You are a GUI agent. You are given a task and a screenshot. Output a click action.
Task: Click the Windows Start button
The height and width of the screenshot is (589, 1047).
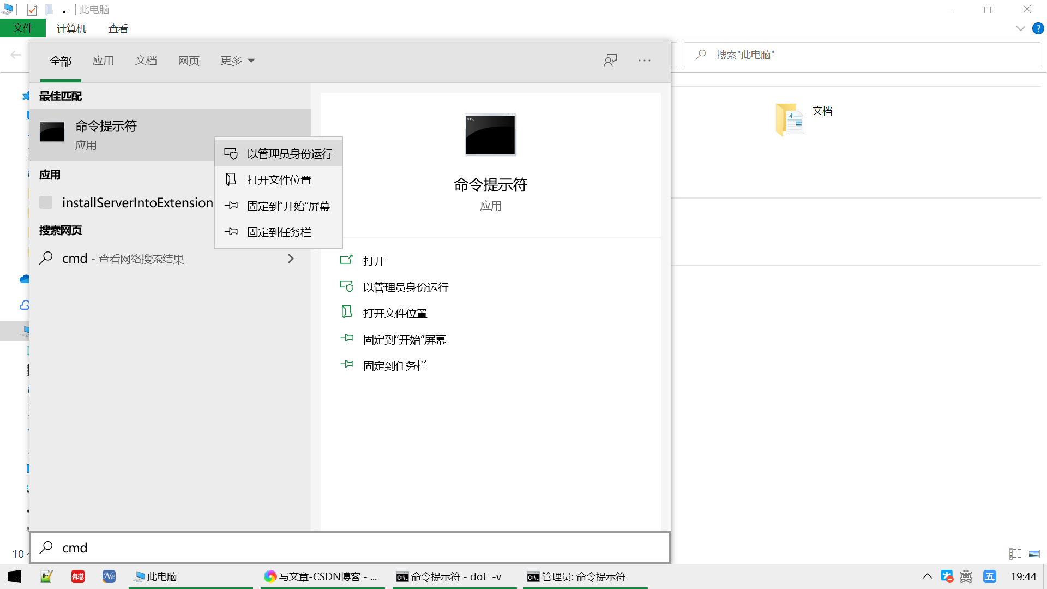click(x=15, y=576)
